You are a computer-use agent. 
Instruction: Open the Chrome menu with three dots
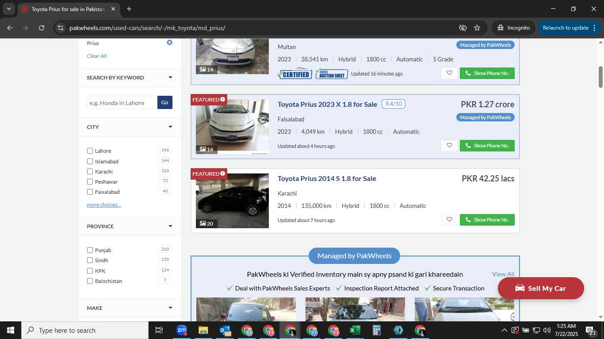594,27
